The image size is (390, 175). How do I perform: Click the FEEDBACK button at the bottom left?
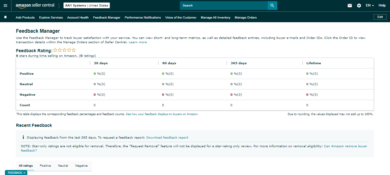pos(15,173)
